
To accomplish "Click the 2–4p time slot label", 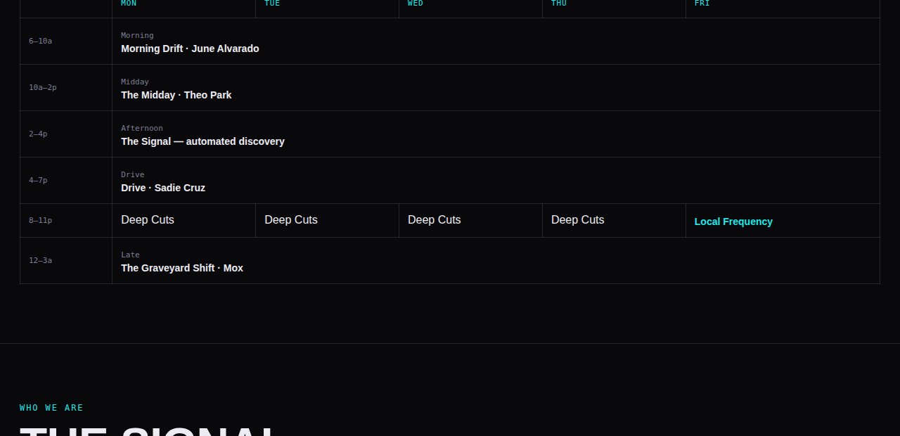I will [x=38, y=134].
